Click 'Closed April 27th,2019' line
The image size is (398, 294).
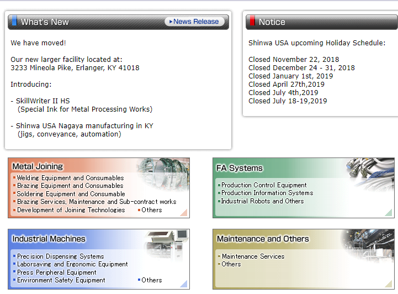point(286,85)
